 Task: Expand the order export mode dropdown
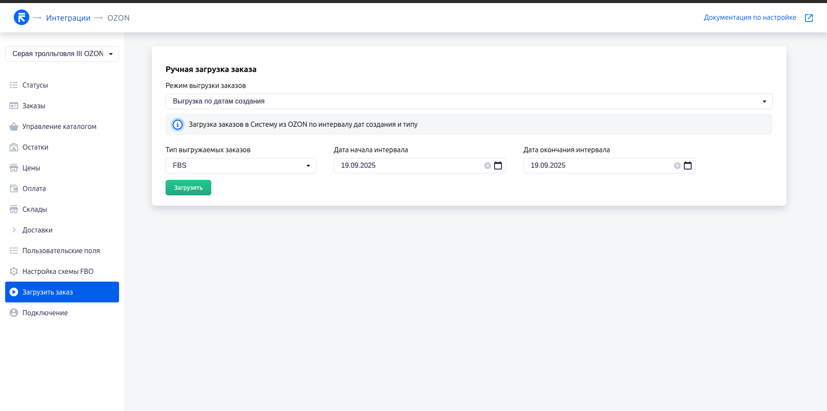(468, 101)
